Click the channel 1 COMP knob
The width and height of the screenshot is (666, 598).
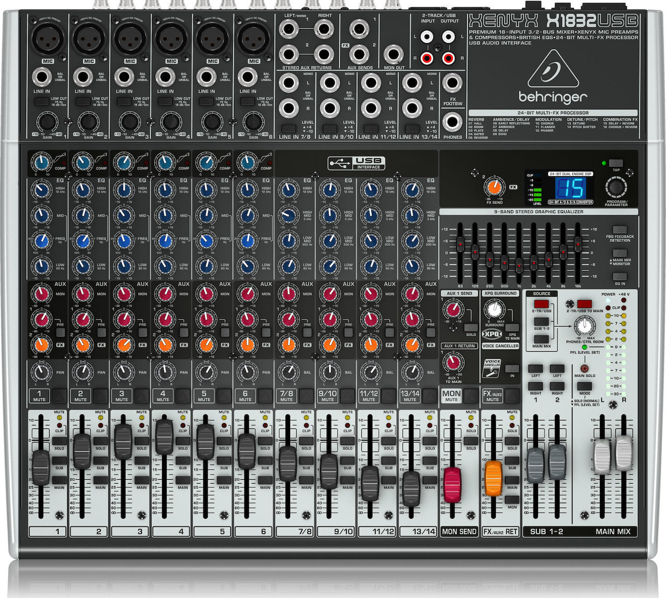coord(42,163)
